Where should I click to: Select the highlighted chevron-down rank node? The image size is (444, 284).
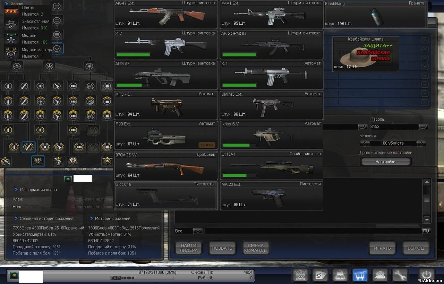point(57,49)
